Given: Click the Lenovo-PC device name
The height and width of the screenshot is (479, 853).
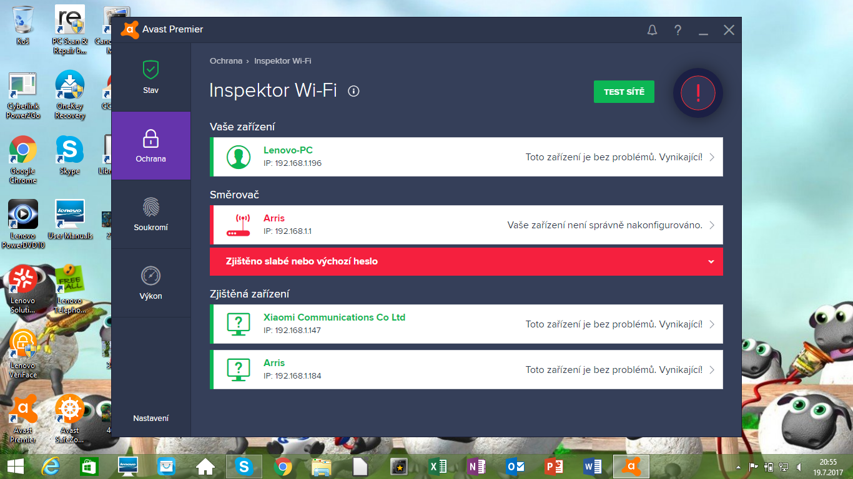Looking at the screenshot, I should click(288, 150).
